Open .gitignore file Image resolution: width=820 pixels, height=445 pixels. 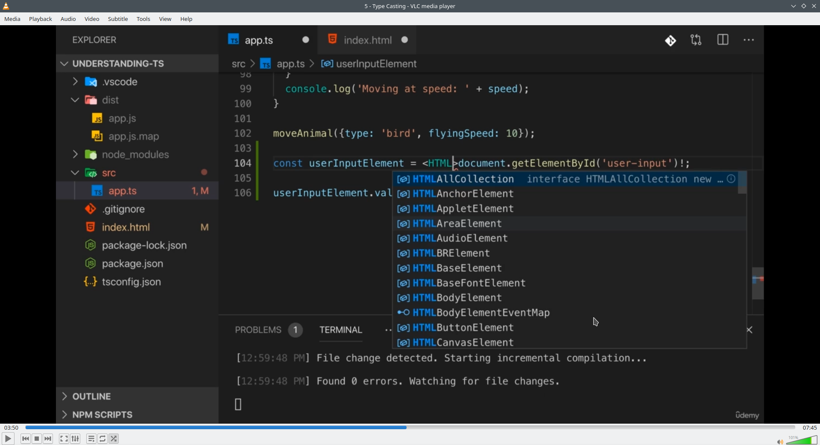tap(137, 209)
